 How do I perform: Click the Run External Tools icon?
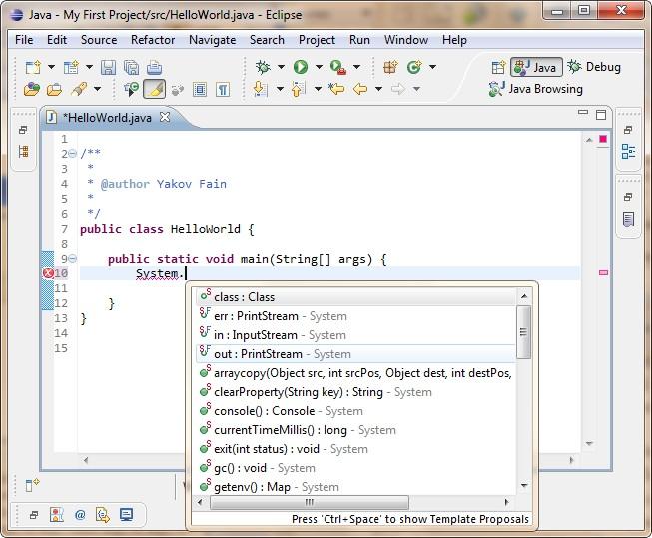tap(338, 67)
